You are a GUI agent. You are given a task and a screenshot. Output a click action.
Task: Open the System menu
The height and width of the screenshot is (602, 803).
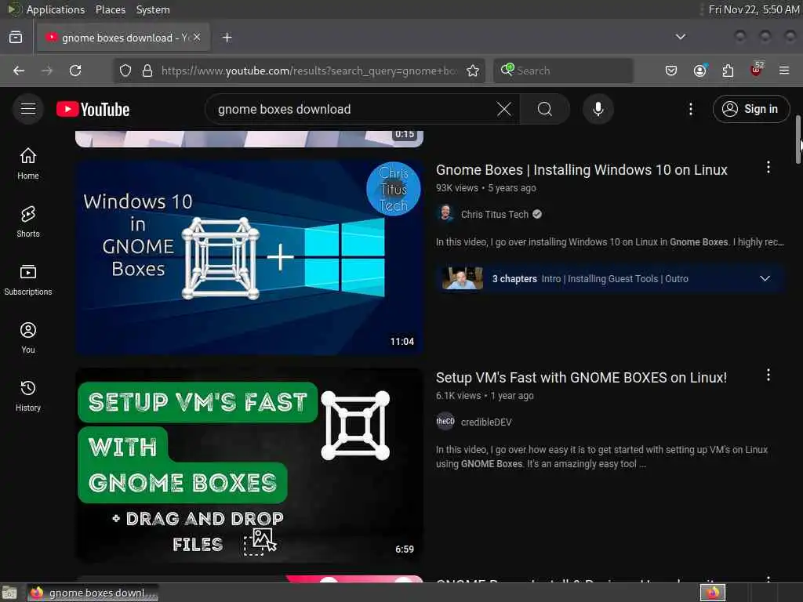[153, 9]
